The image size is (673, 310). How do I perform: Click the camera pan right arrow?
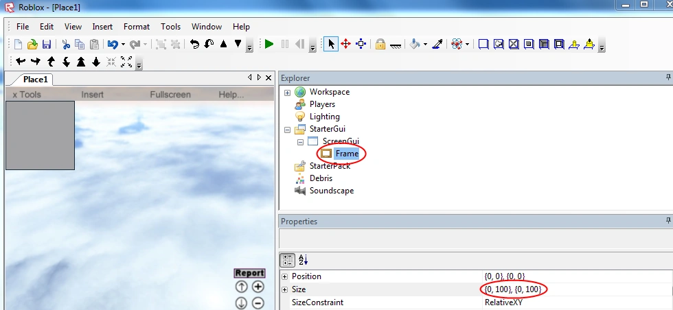pyautogui.click(x=36, y=62)
